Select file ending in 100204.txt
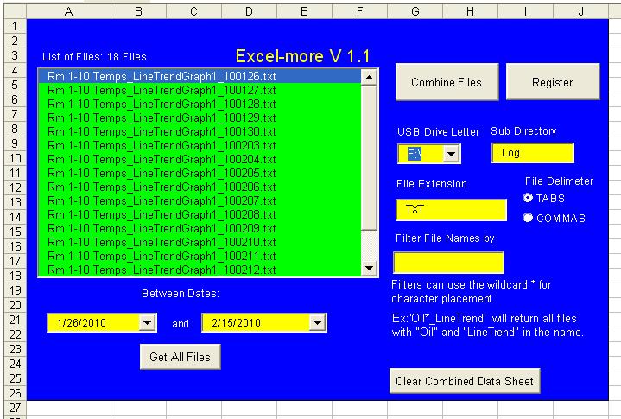The height and width of the screenshot is (419, 621). click(x=200, y=160)
